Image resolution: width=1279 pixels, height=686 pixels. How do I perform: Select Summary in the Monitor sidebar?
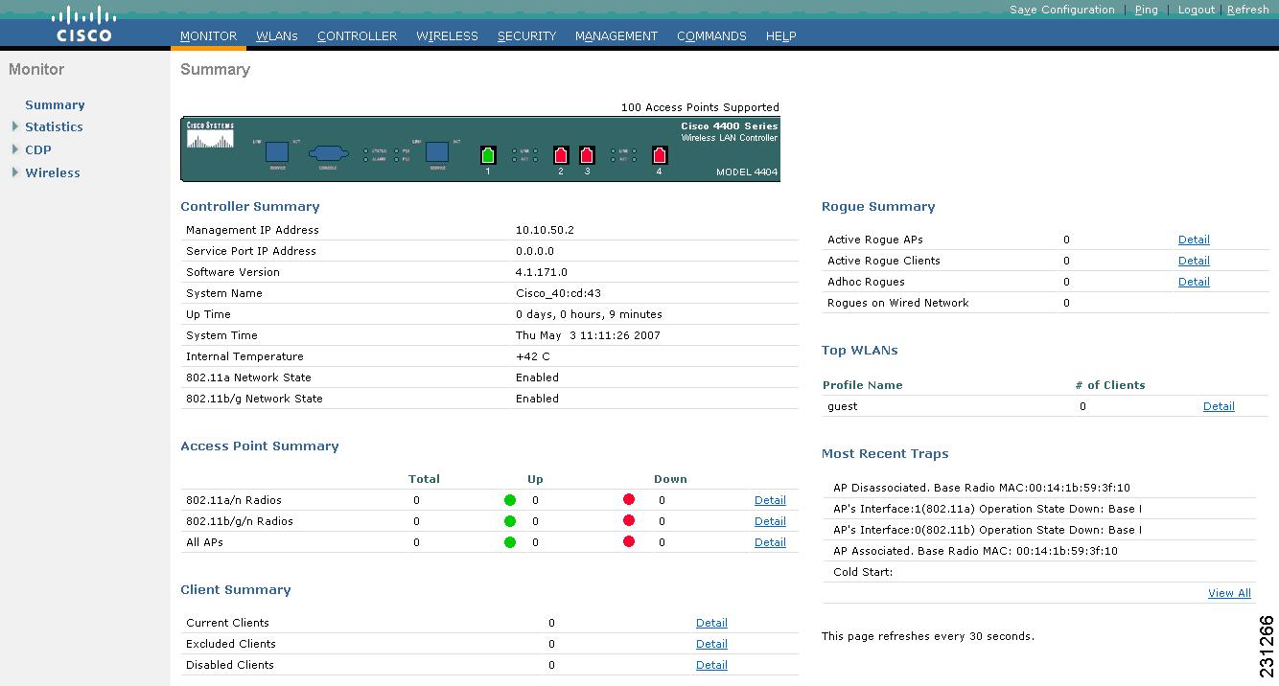coord(55,105)
